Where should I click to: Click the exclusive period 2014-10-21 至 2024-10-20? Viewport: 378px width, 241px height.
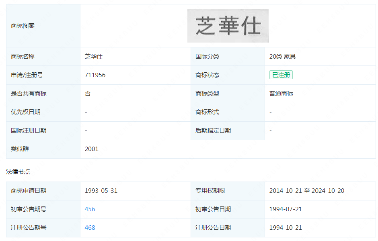point(307,191)
